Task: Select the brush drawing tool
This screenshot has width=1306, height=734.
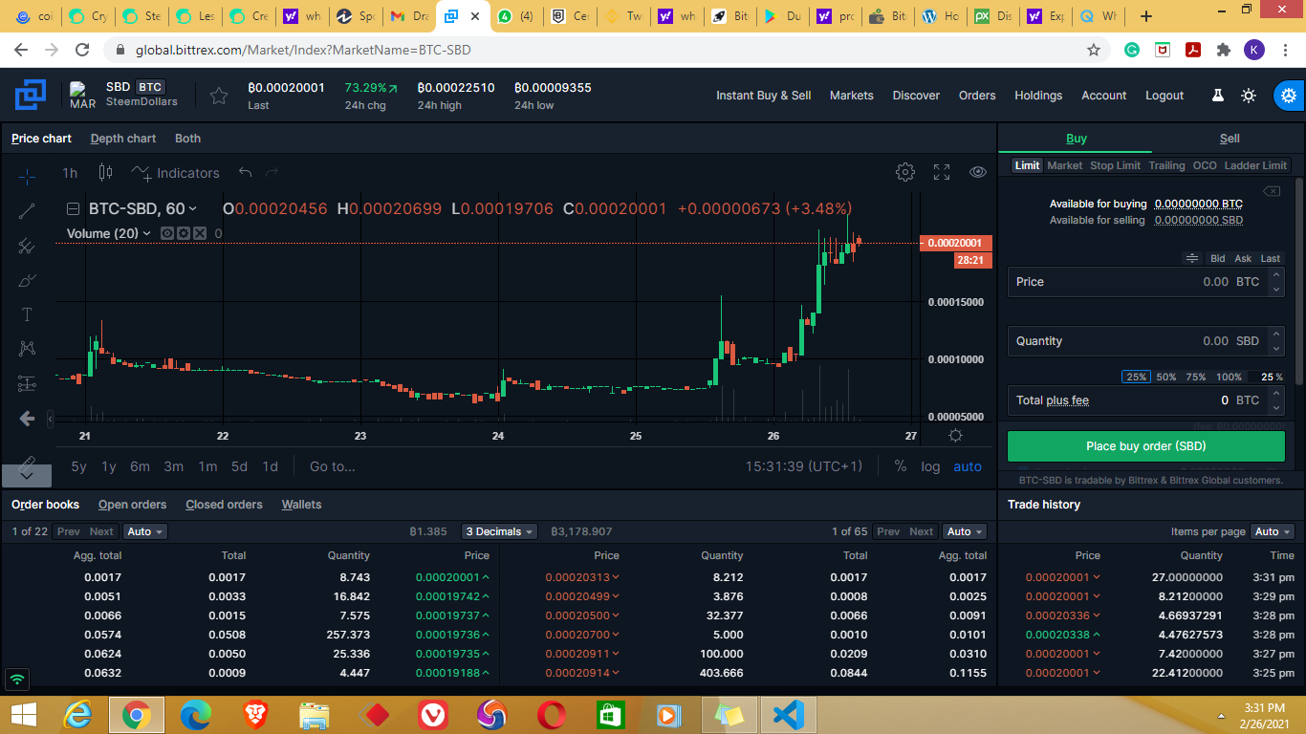Action: tap(27, 280)
